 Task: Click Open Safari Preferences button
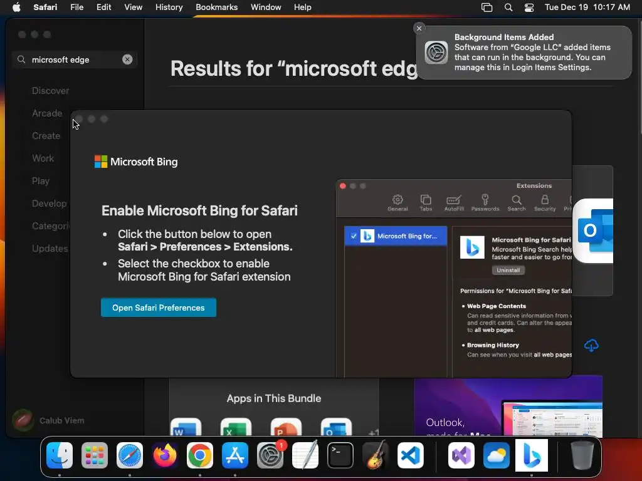tap(159, 308)
